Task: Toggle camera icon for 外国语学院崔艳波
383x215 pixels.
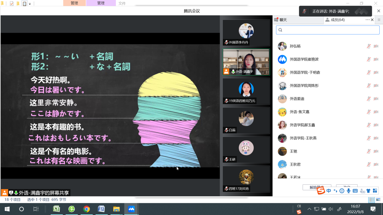Action: coord(376,59)
